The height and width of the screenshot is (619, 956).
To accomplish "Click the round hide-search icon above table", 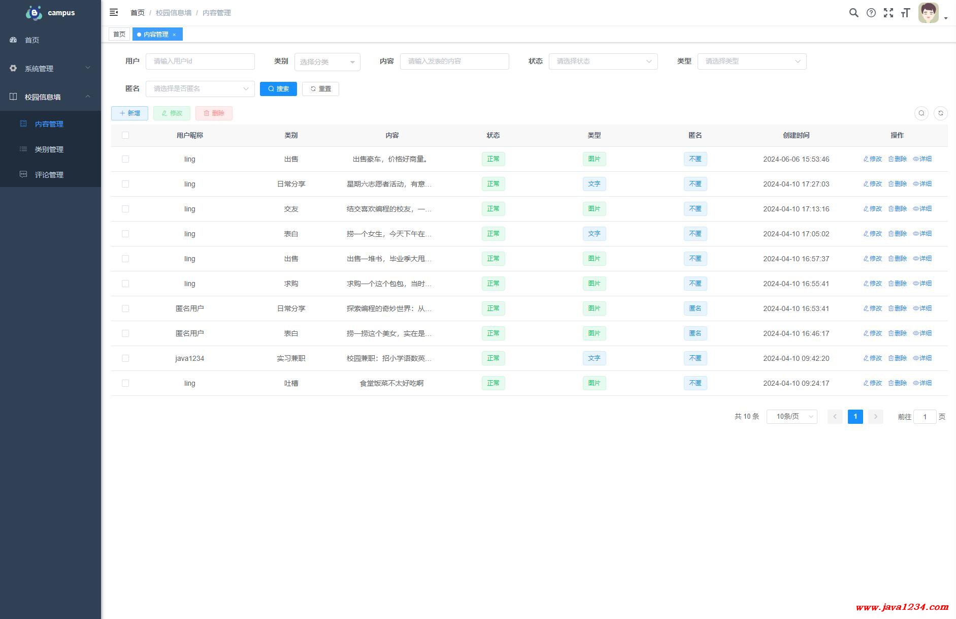I will (x=921, y=113).
